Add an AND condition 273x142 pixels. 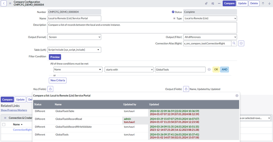224,69
